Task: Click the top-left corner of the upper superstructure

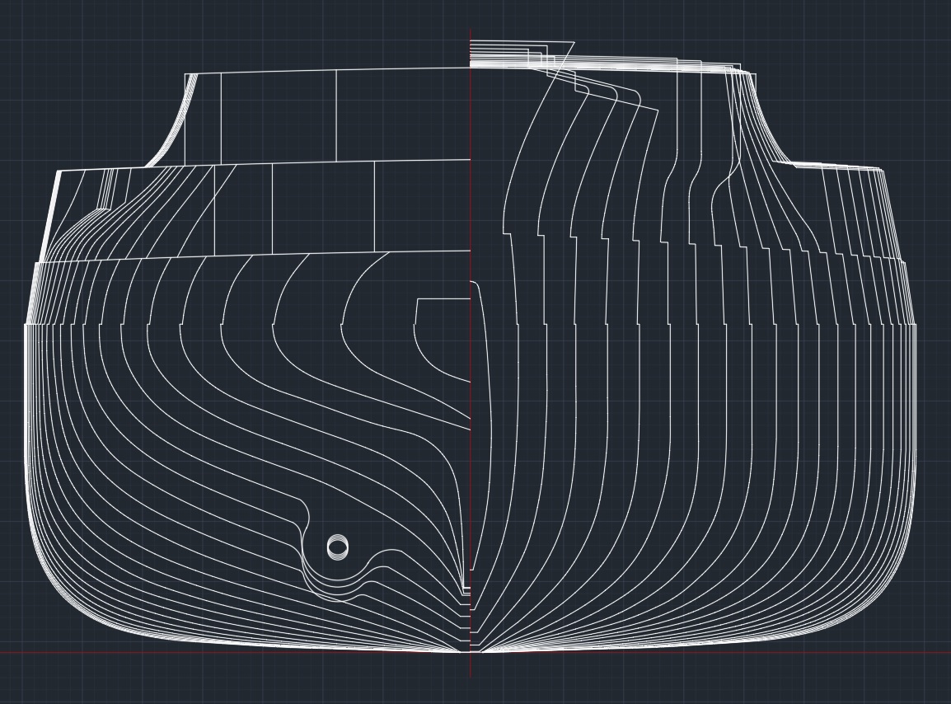Action: point(186,75)
